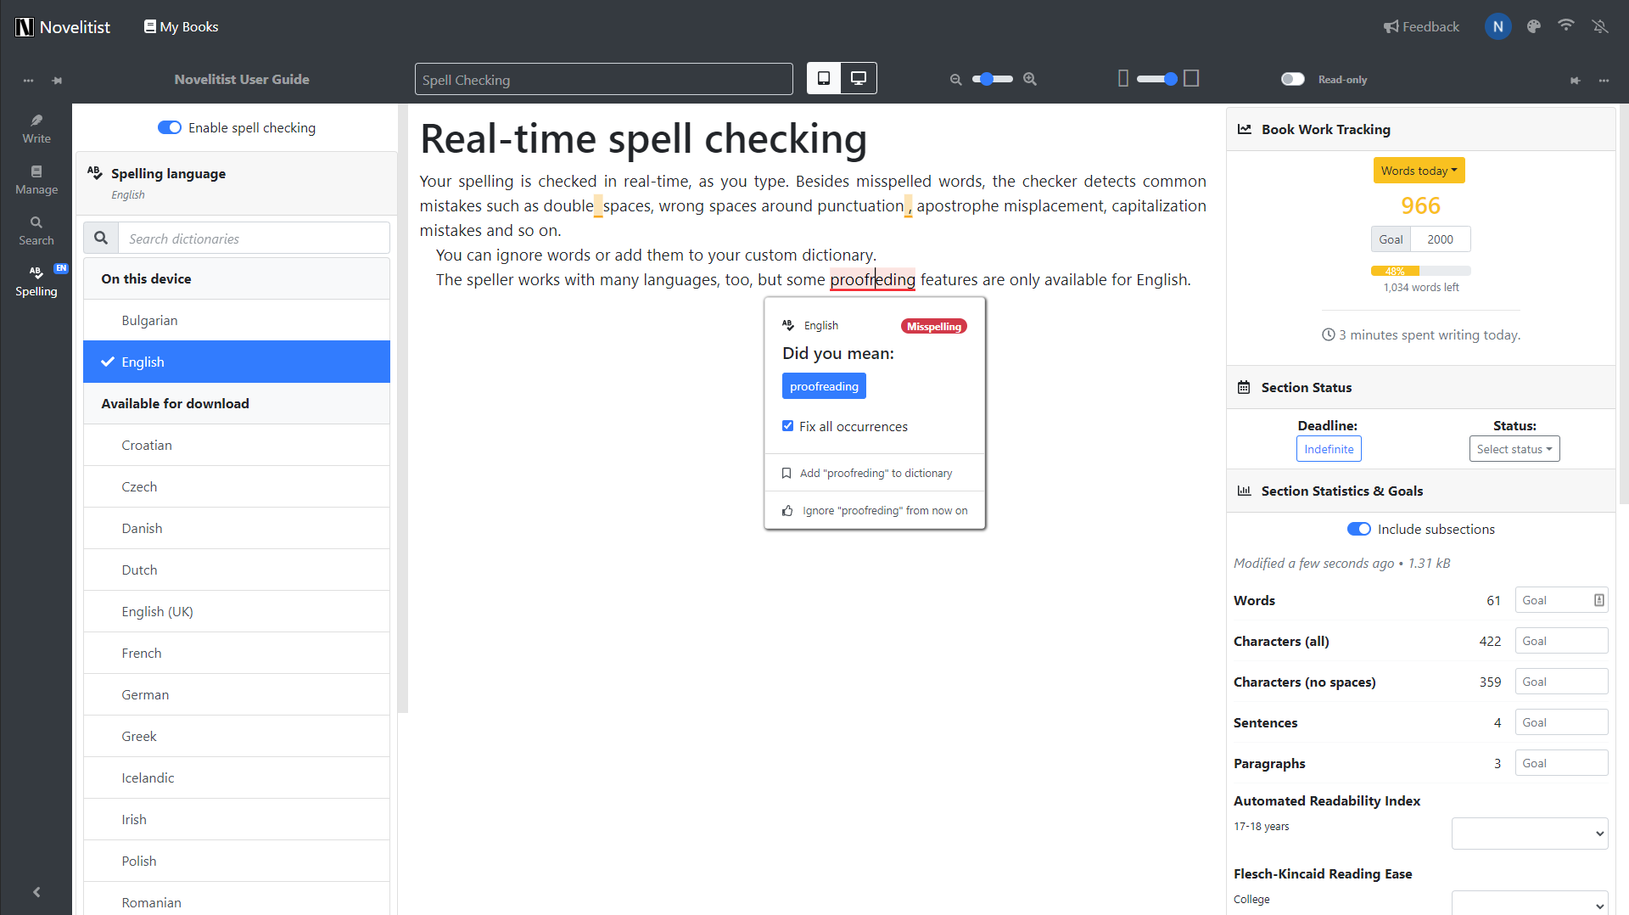Screen dimensions: 1629x915
Task: Click the dictionary search magnifier icon
Action: click(101, 238)
